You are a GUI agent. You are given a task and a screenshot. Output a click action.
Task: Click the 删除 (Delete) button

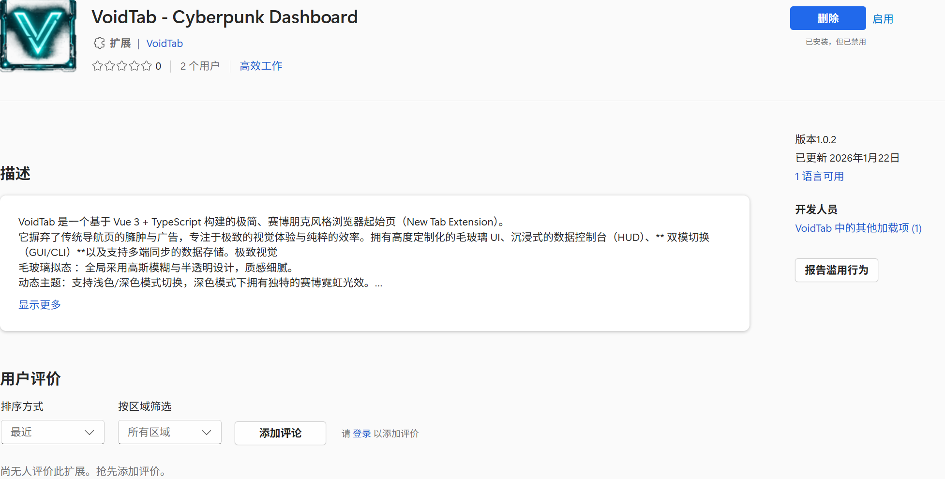[827, 18]
